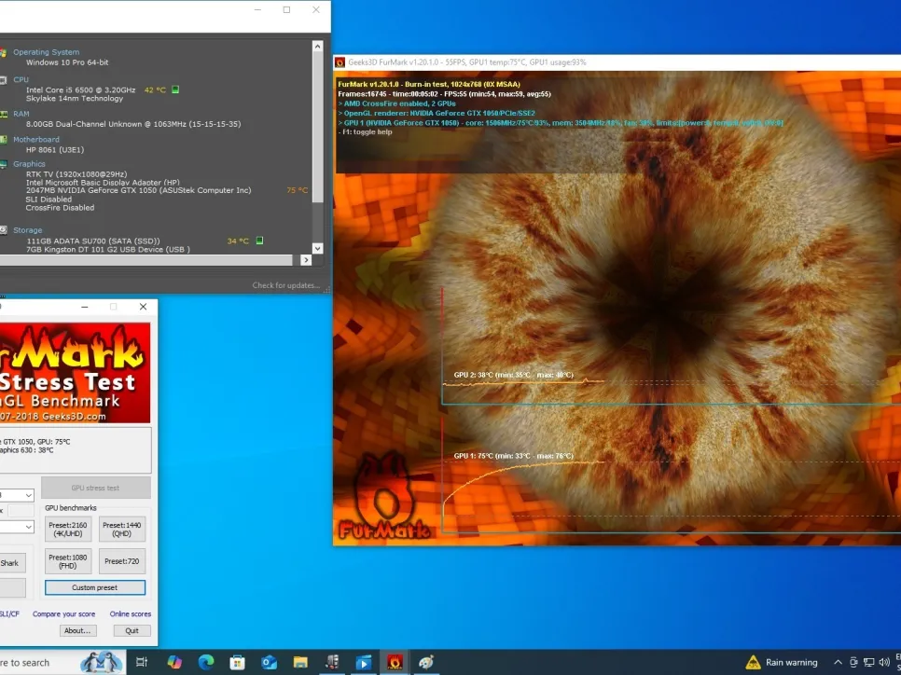
Task: Open Task View from the taskbar
Action: 142,662
